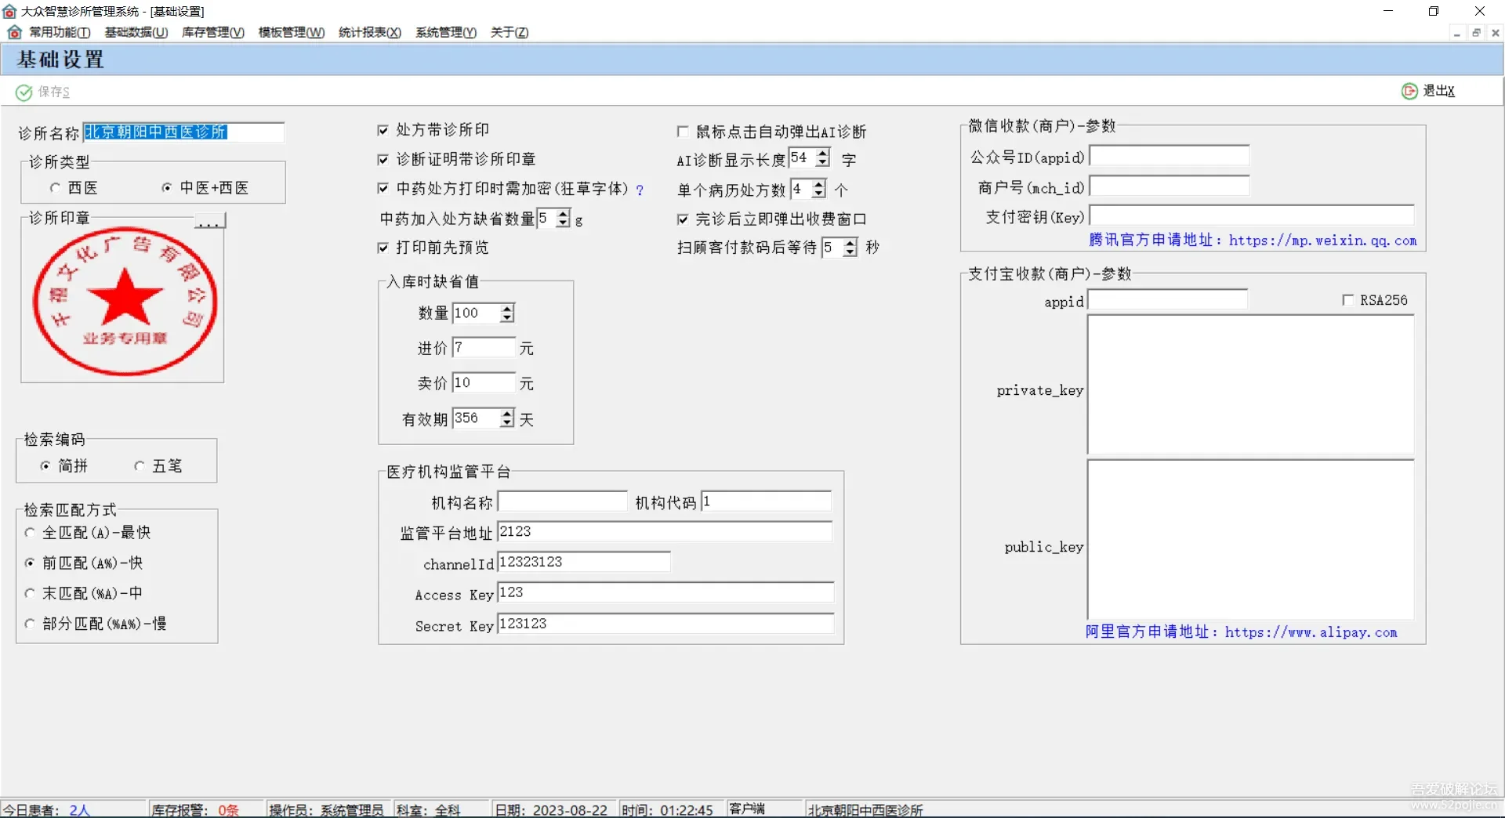Screen dimensions: 1505x818
Task: Click the app home icon in menu bar
Action: 14,32
